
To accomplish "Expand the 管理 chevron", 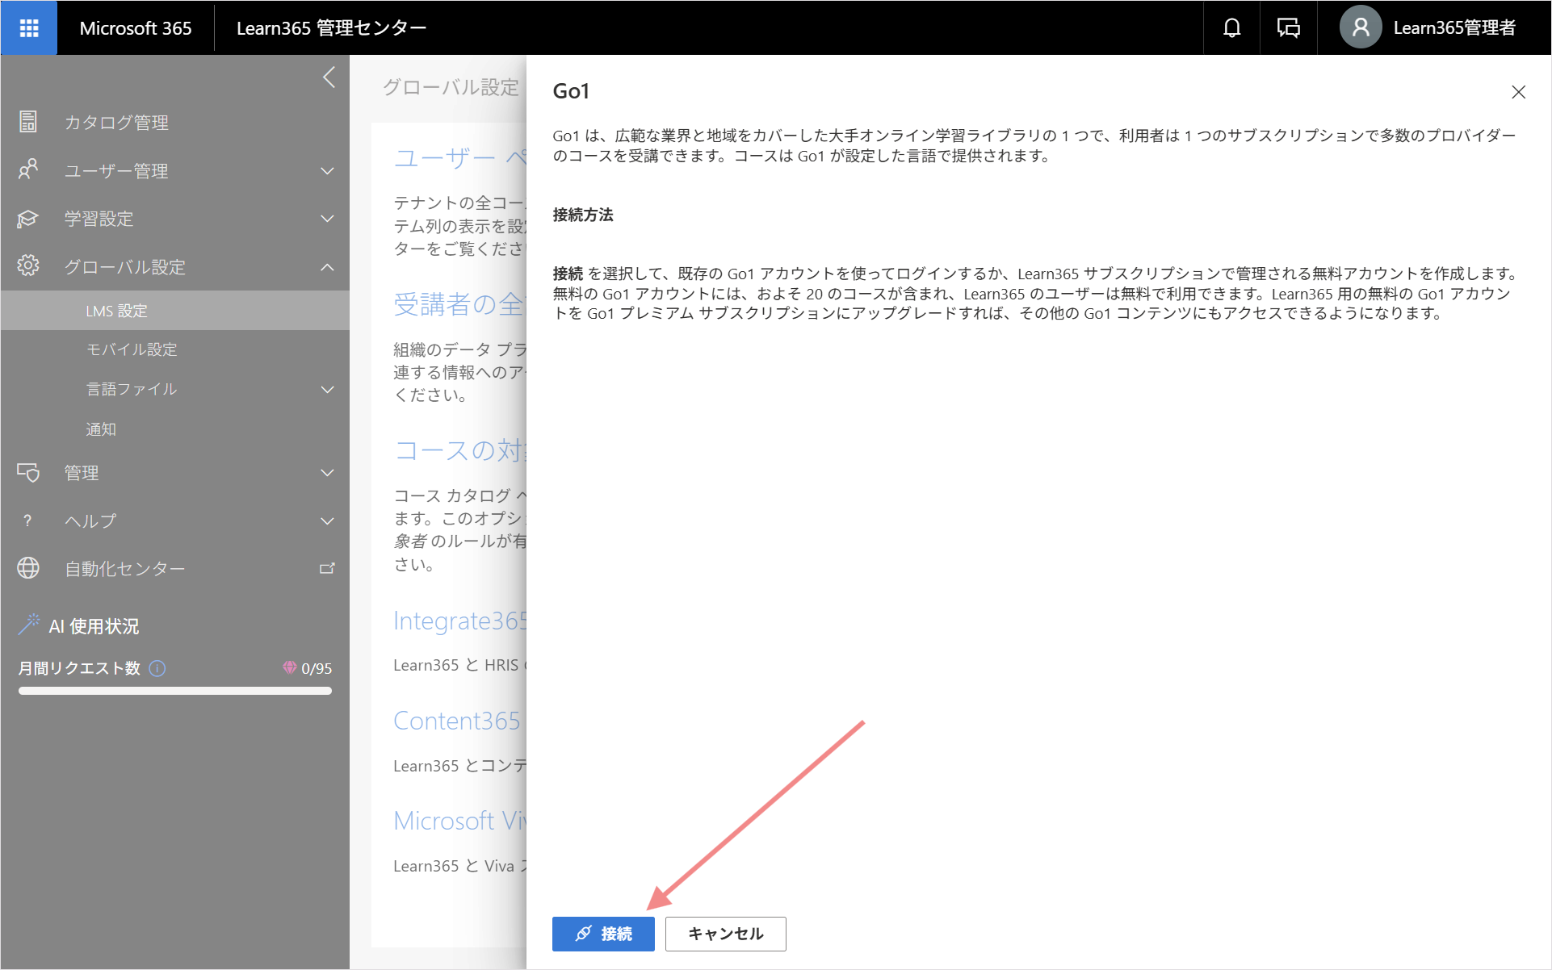I will (x=327, y=473).
